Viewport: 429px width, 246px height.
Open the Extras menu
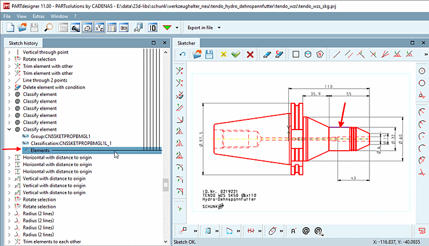pyautogui.click(x=38, y=17)
